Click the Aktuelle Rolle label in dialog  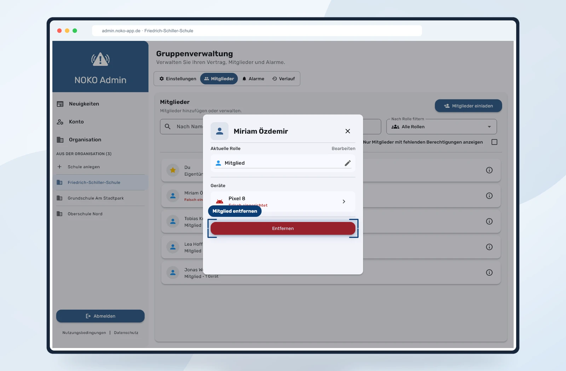[x=225, y=149]
